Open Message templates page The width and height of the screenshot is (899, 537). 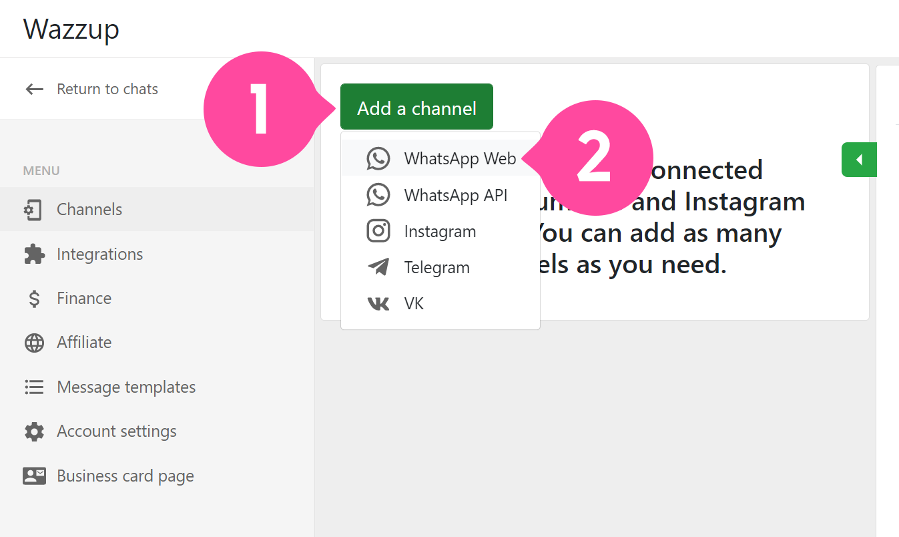[157, 387]
